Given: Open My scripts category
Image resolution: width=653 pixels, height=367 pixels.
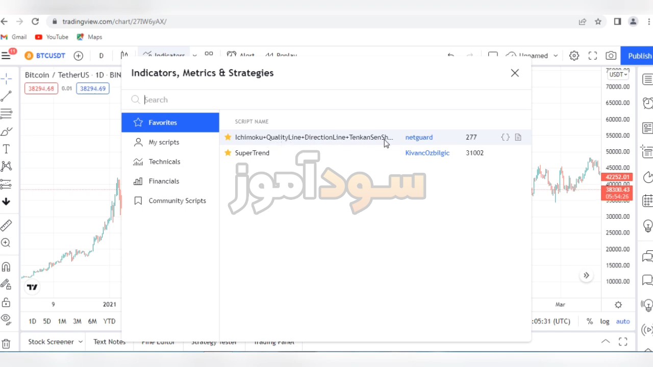Looking at the screenshot, I should pyautogui.click(x=170, y=142).
